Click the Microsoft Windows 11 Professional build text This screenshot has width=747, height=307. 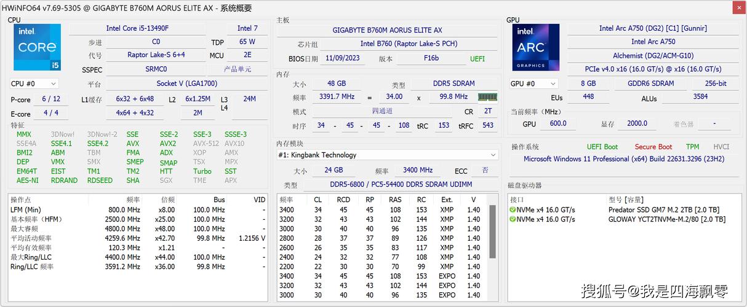[624, 159]
